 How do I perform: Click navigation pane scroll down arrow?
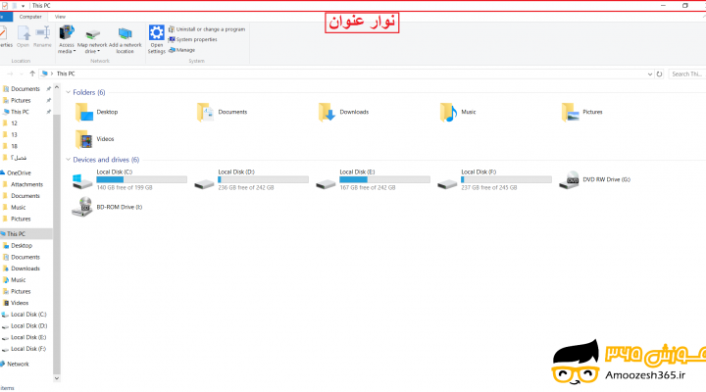pyautogui.click(x=57, y=378)
